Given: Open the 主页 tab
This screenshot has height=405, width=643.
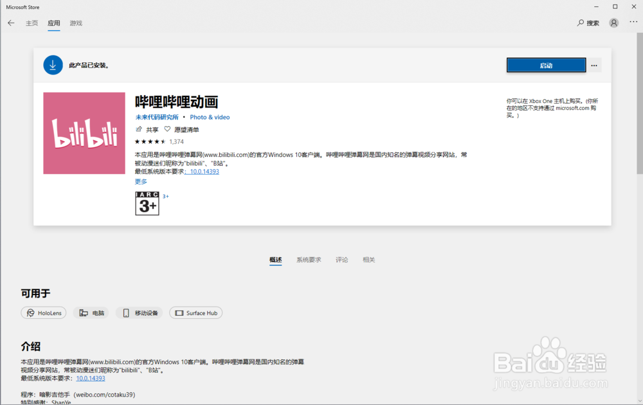Looking at the screenshot, I should point(32,23).
